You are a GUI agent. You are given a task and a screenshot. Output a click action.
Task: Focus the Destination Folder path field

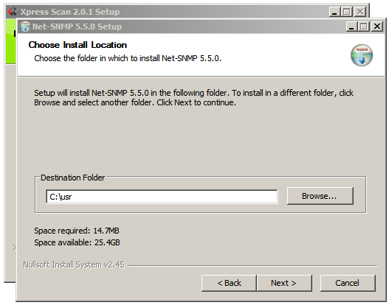pyautogui.click(x=162, y=197)
